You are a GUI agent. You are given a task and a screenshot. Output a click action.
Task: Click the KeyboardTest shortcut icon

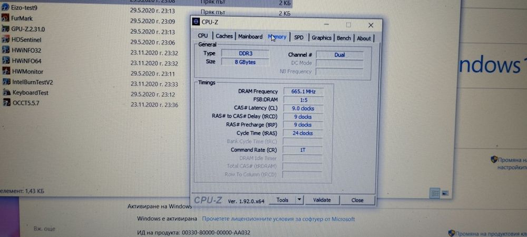click(6, 92)
